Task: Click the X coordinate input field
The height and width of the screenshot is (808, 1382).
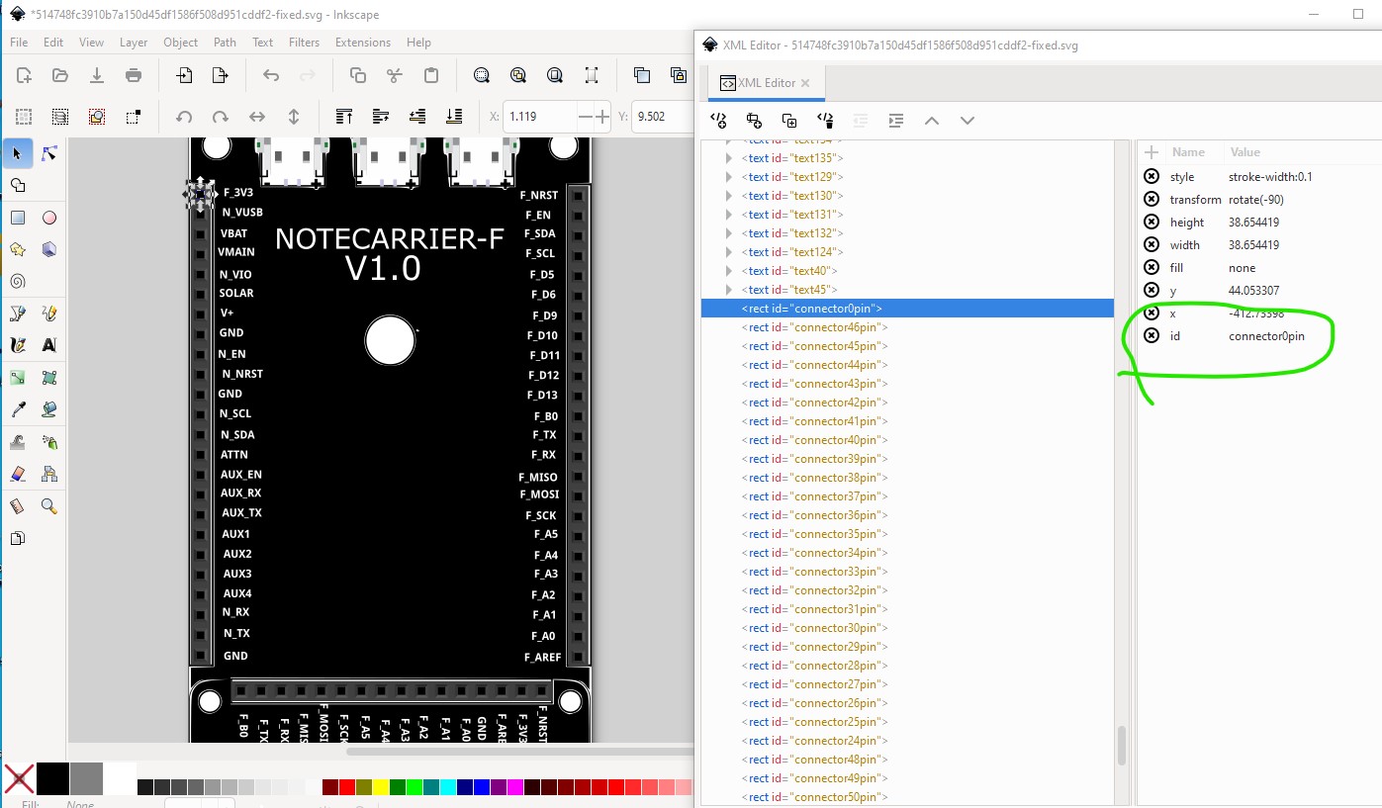Action: tap(538, 117)
